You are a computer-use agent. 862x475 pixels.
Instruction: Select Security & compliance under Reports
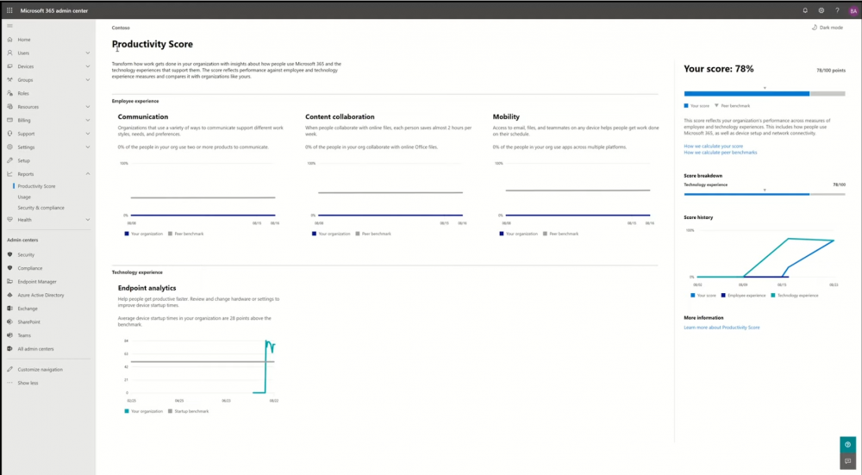click(x=41, y=208)
